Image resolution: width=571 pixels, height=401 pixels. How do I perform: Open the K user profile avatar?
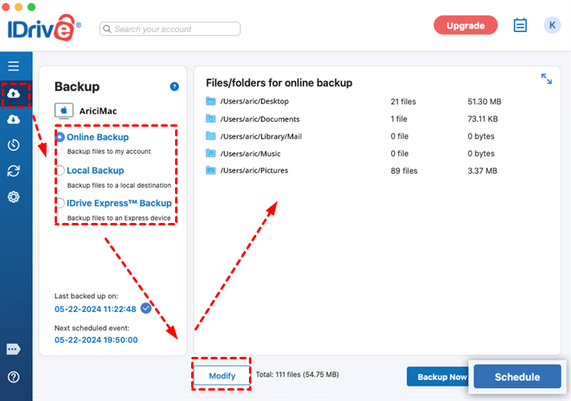[x=552, y=26]
